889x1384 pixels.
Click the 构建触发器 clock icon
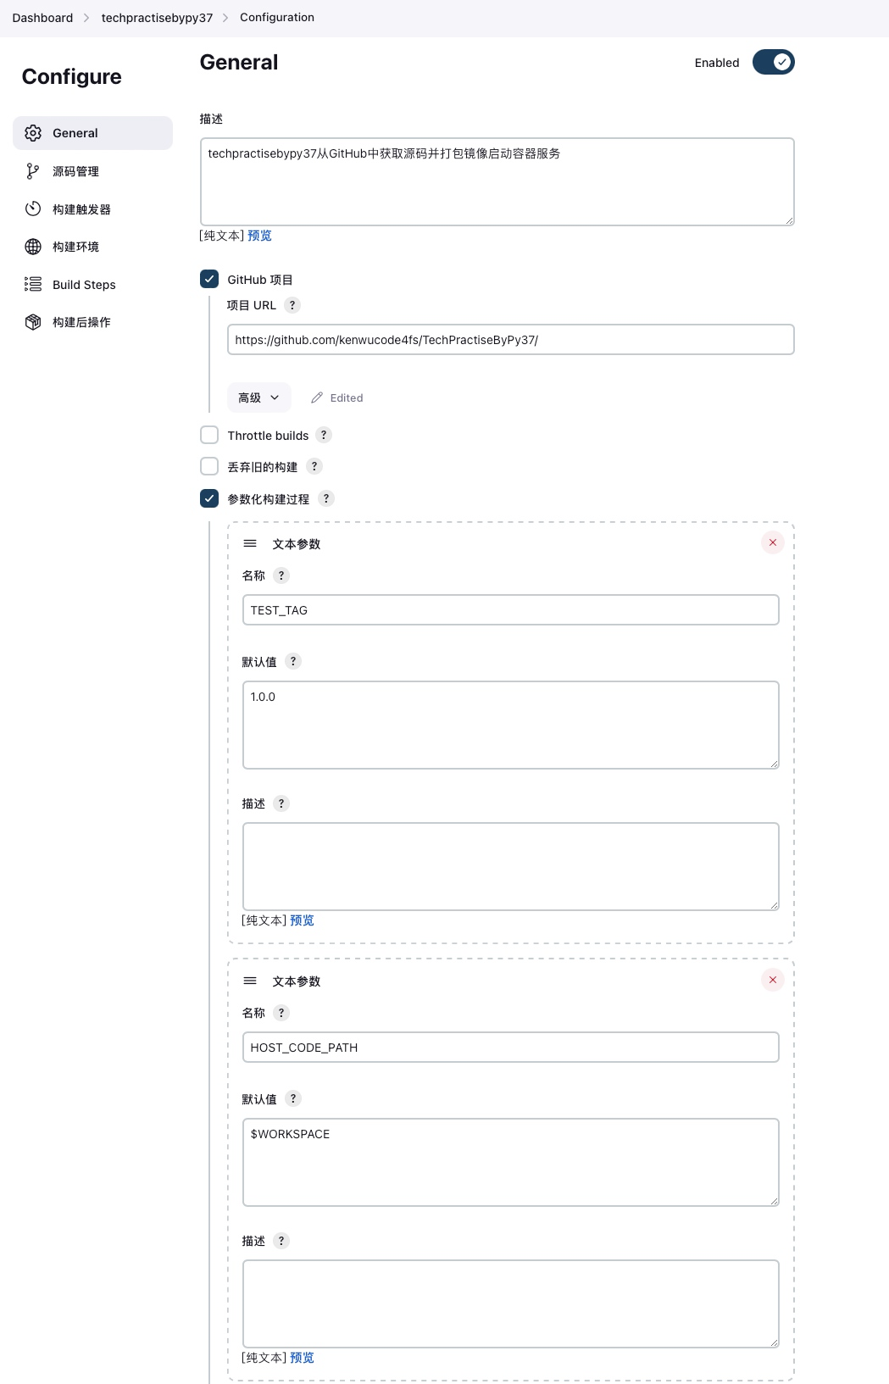point(33,208)
